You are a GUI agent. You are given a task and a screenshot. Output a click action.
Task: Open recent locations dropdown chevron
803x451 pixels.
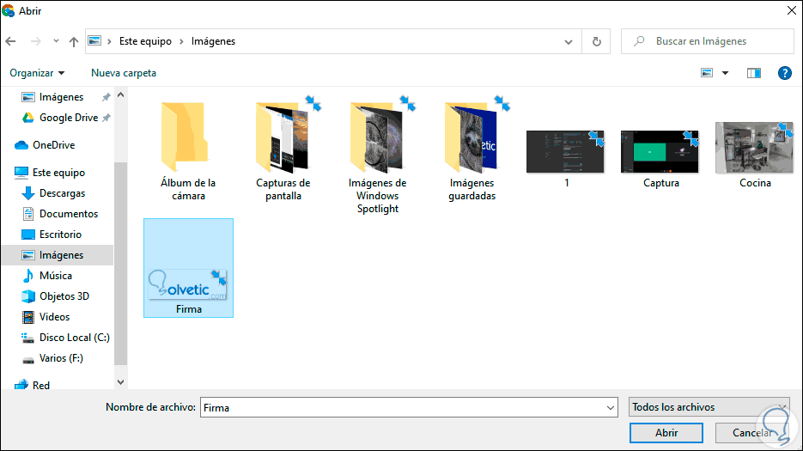click(x=56, y=41)
